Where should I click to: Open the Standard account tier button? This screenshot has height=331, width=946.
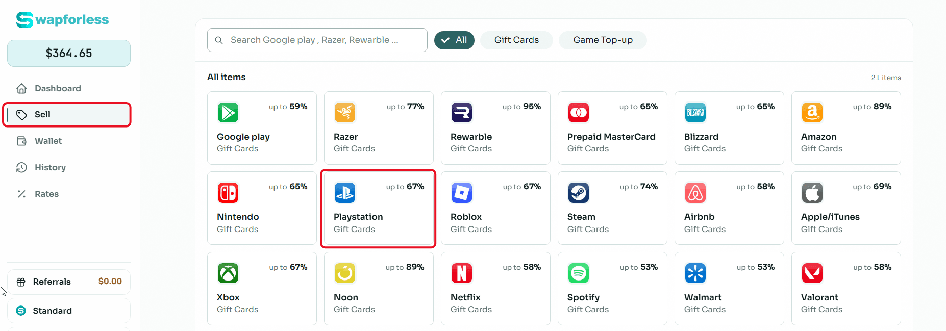[69, 311]
